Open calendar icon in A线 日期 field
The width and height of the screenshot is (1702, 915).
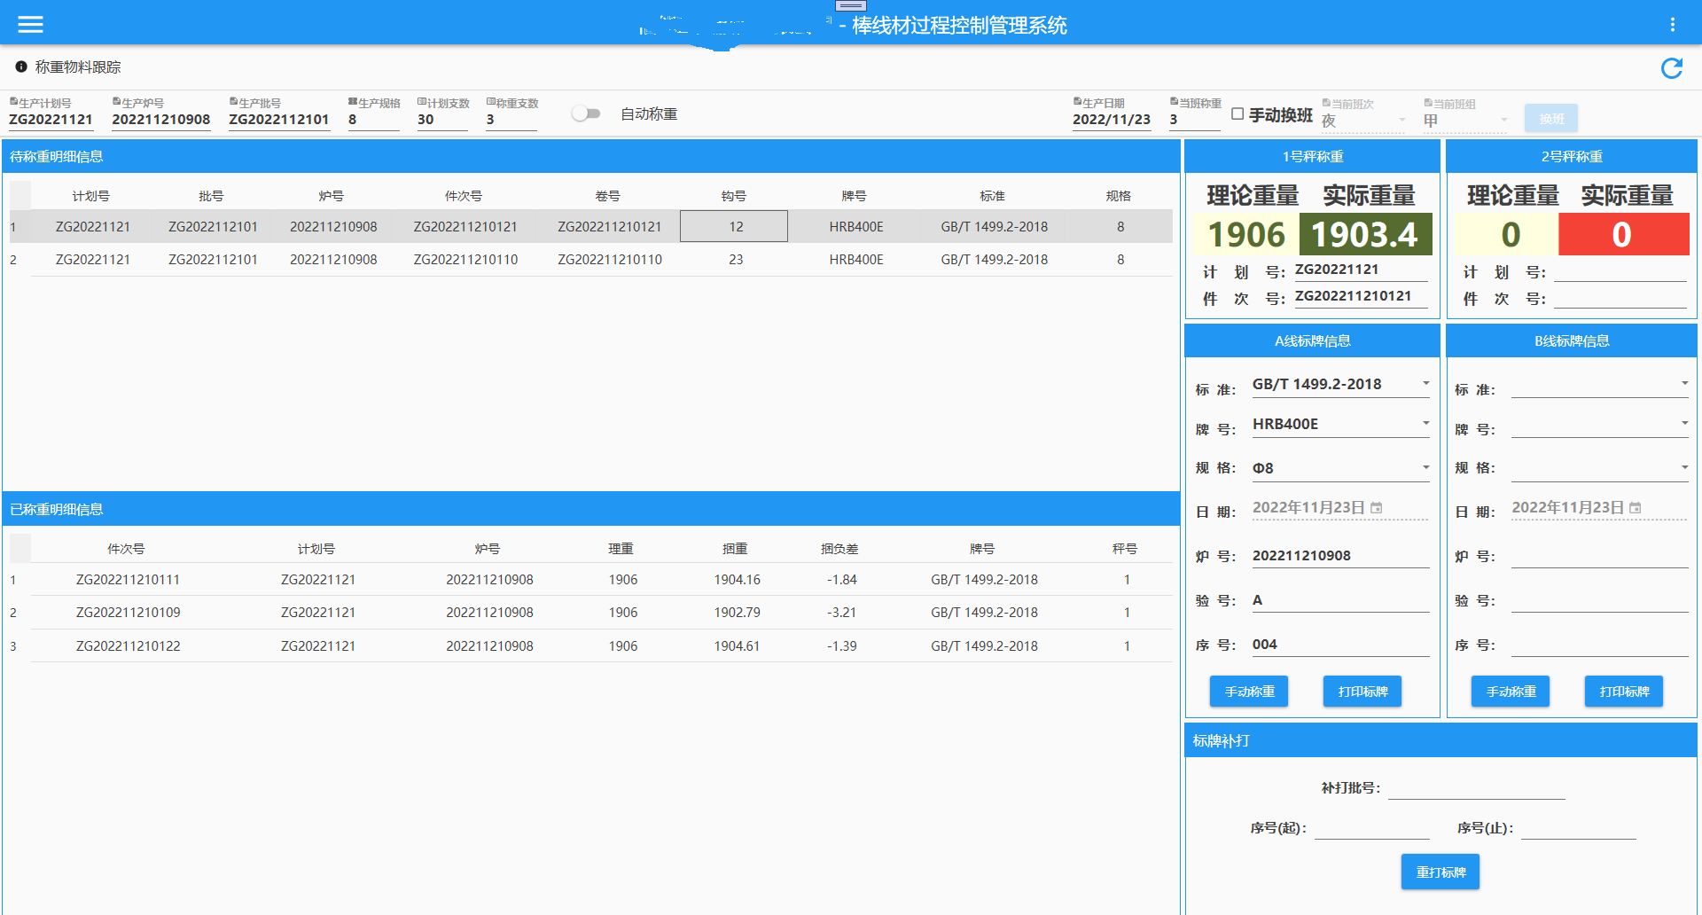pos(1377,508)
